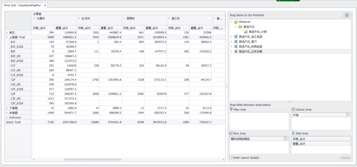The height and width of the screenshot is (167, 357).
Task: Enable the Defer Layout Update checkbox
Action: tap(231, 158)
